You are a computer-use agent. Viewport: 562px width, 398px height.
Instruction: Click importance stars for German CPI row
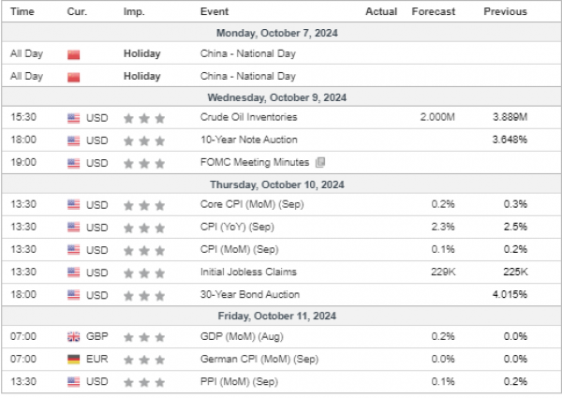(144, 360)
